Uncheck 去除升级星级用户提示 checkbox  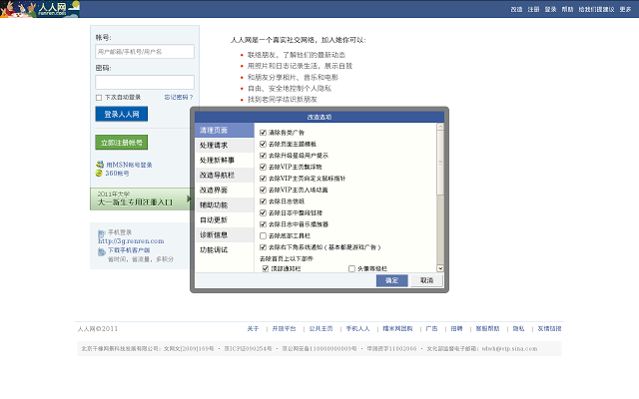(x=263, y=156)
